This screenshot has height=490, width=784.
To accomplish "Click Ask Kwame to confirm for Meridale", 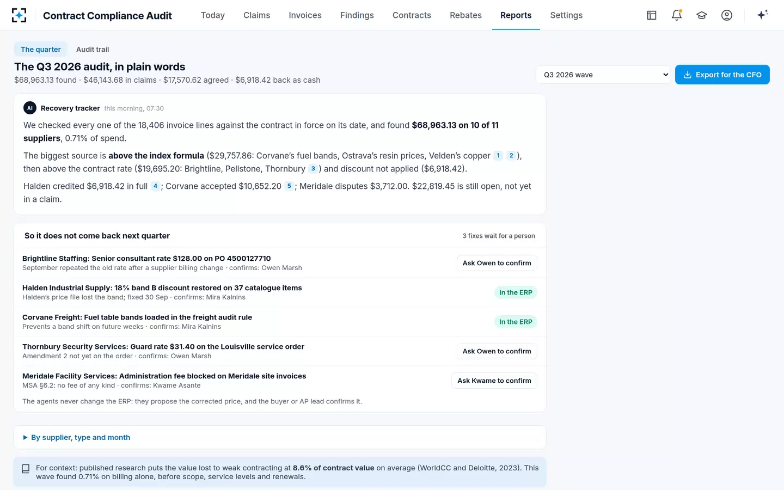I will (x=494, y=381).
